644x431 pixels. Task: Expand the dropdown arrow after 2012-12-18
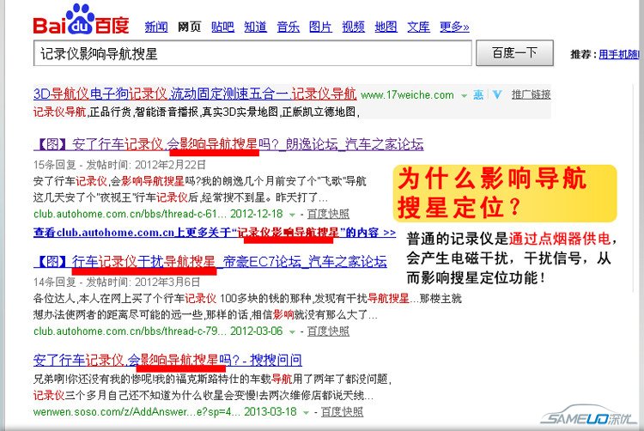(x=292, y=215)
